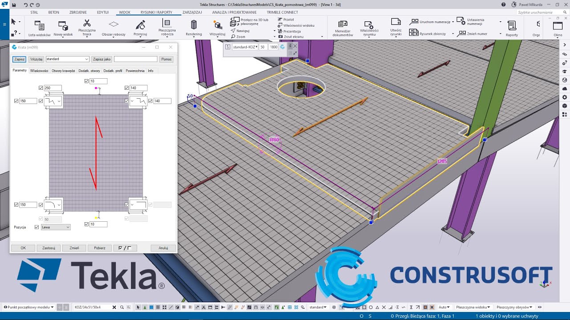Select the Płaszczyzna tnąca scissors tool
This screenshot has height=320, width=570.
87,27
